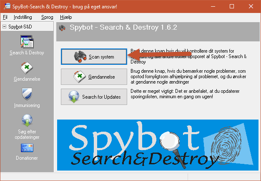Close the Spybot window
261x181 pixels.
[251, 6]
